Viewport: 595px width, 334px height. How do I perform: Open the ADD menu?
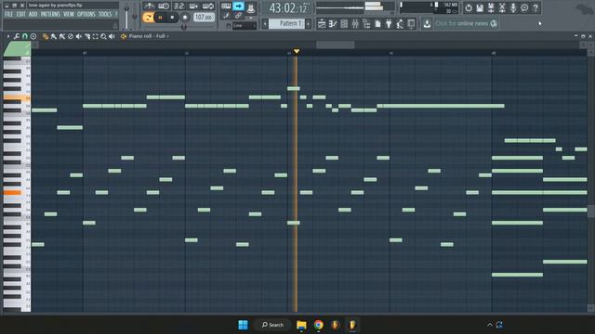click(x=33, y=15)
